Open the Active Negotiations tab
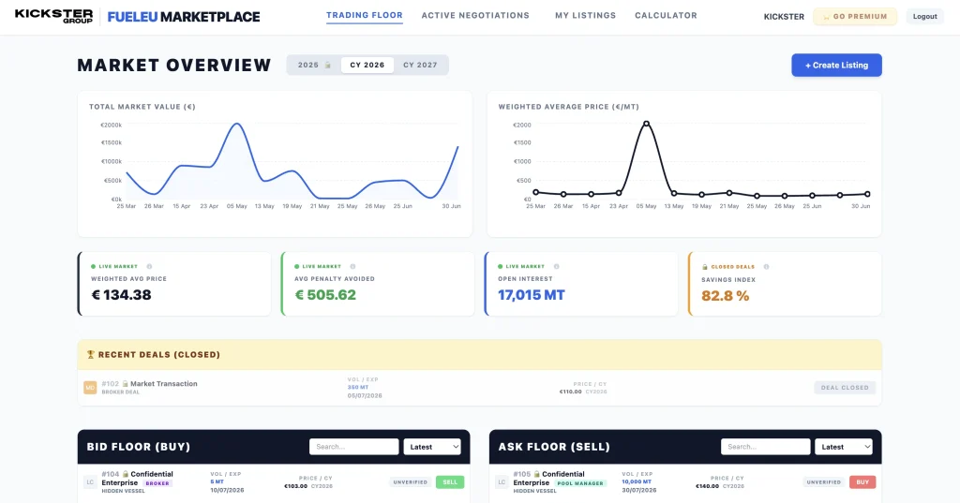 [475, 15]
